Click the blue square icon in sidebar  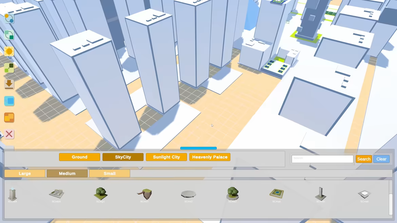[9, 101]
